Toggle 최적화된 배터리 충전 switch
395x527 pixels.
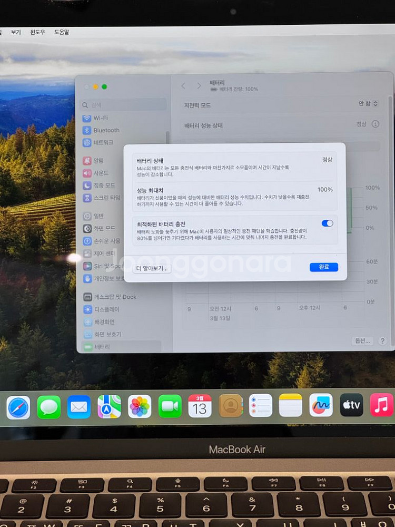tap(328, 223)
